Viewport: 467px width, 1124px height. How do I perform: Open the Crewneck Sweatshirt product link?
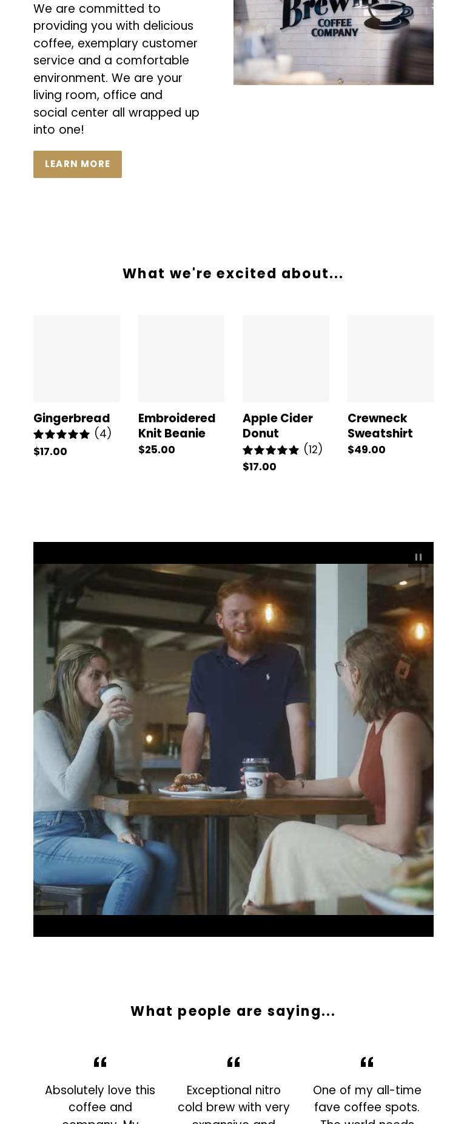[380, 426]
